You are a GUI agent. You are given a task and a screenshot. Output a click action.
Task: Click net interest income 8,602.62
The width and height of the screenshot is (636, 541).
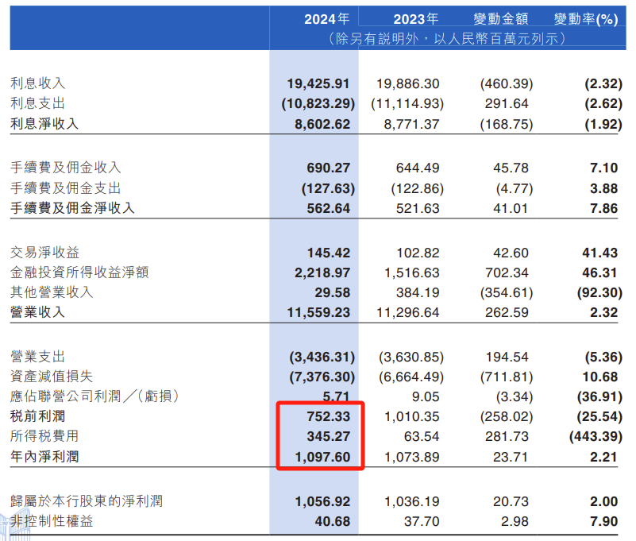point(322,124)
